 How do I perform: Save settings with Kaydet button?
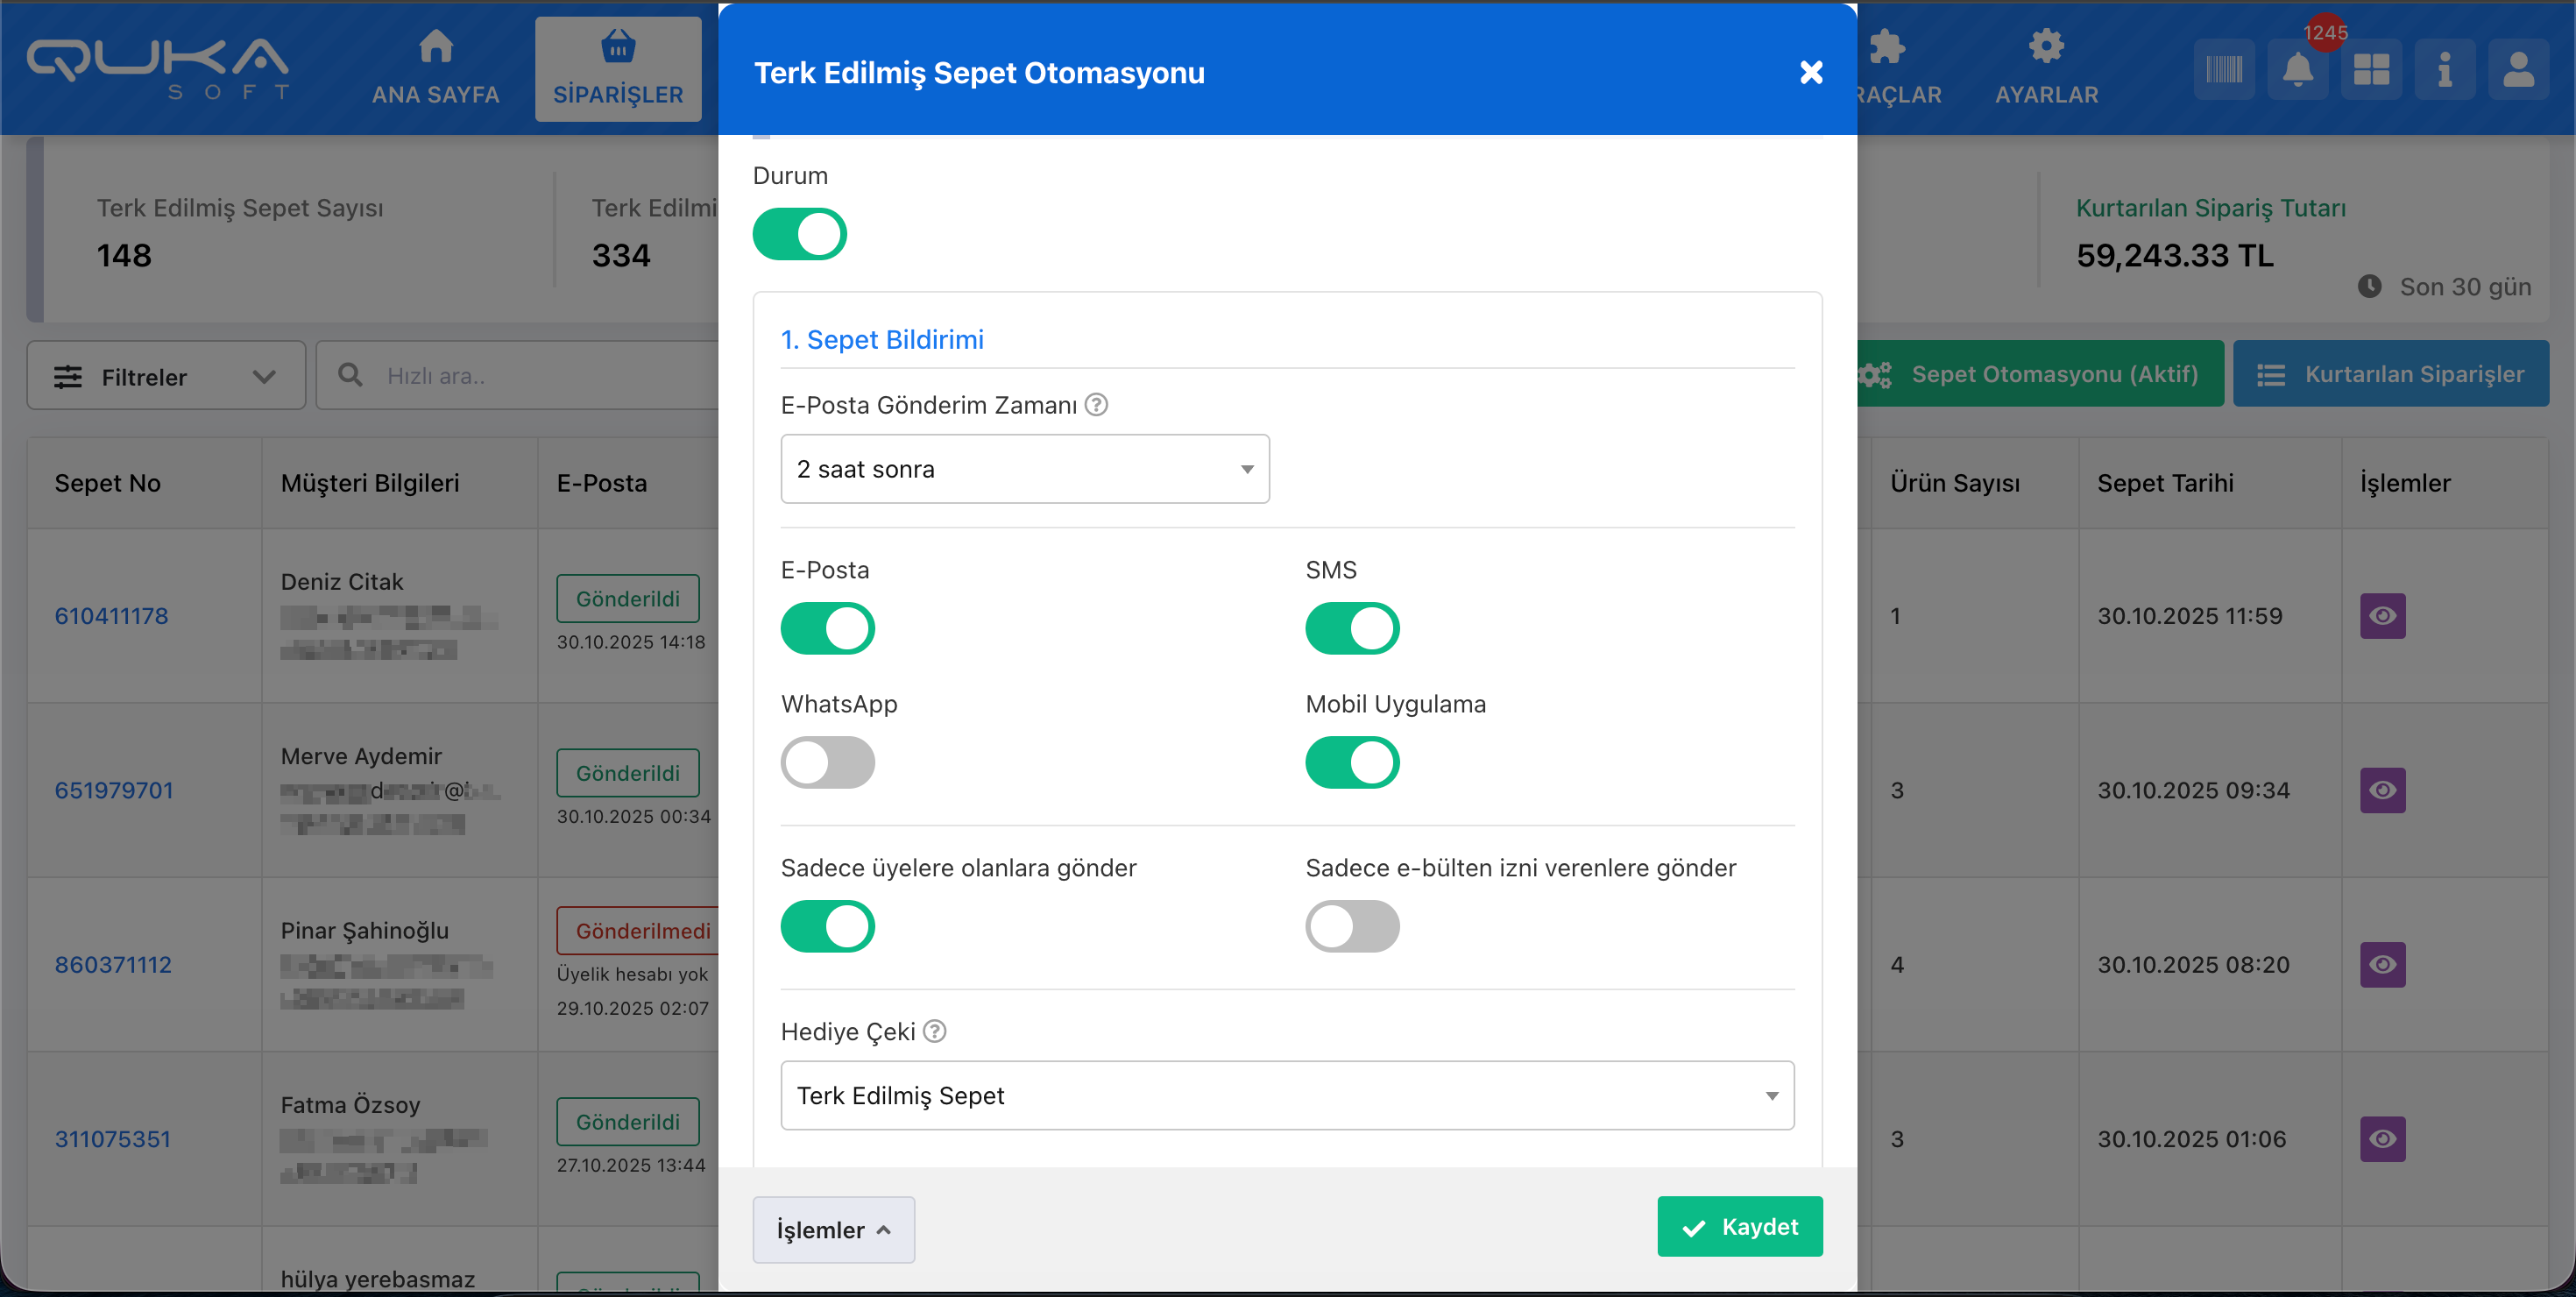pos(1739,1227)
